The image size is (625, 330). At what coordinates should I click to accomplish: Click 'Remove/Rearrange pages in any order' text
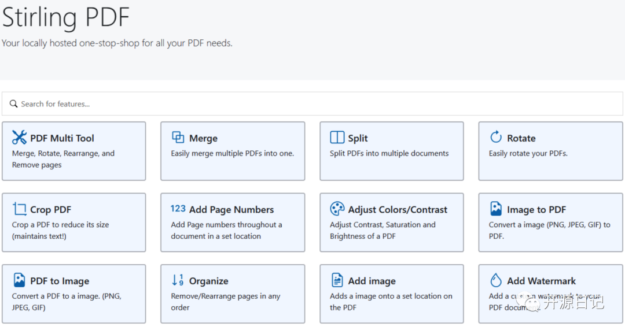pos(226,302)
